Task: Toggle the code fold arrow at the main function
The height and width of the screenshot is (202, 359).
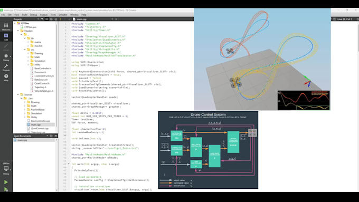Action: (x=69, y=164)
